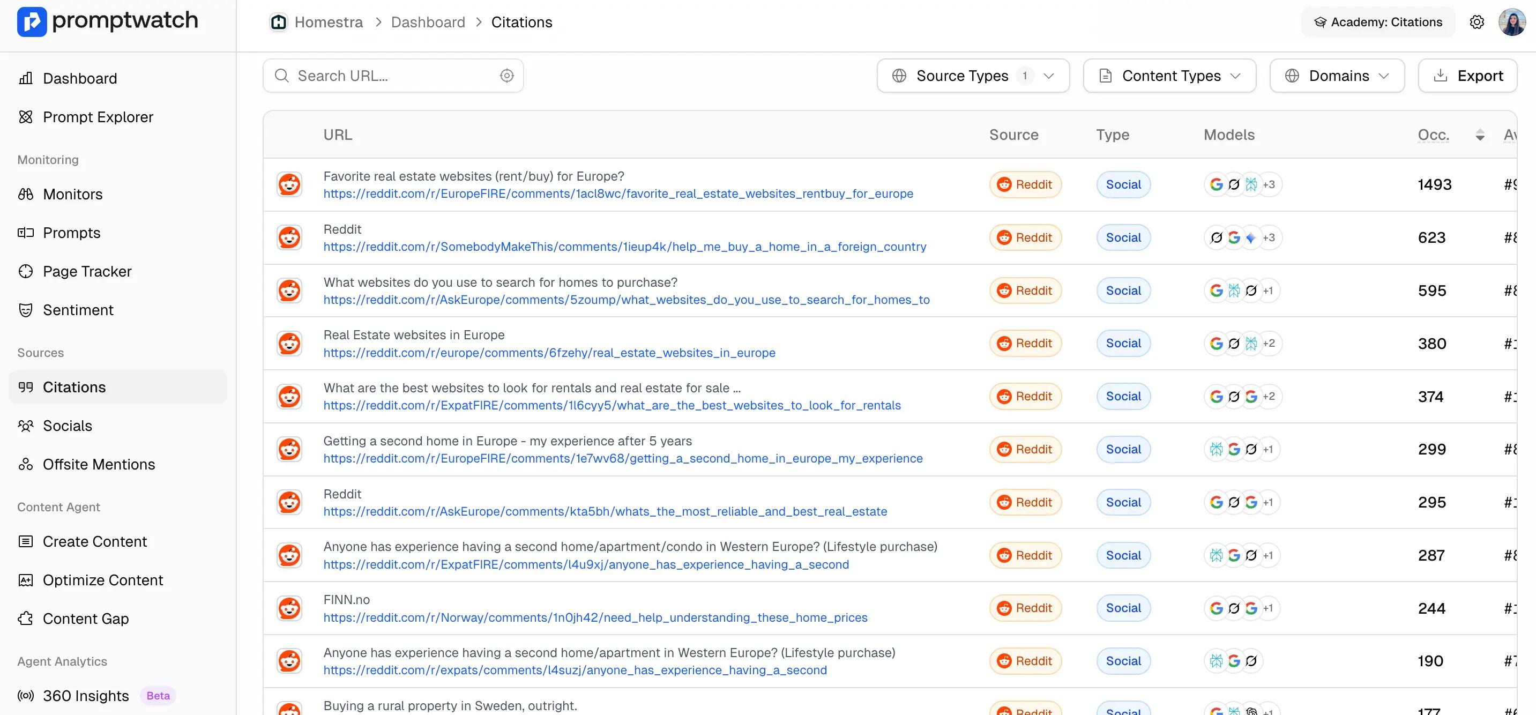Image resolution: width=1536 pixels, height=715 pixels.
Task: Open the EuropeFIRE favorite real estate websites link
Action: point(618,194)
